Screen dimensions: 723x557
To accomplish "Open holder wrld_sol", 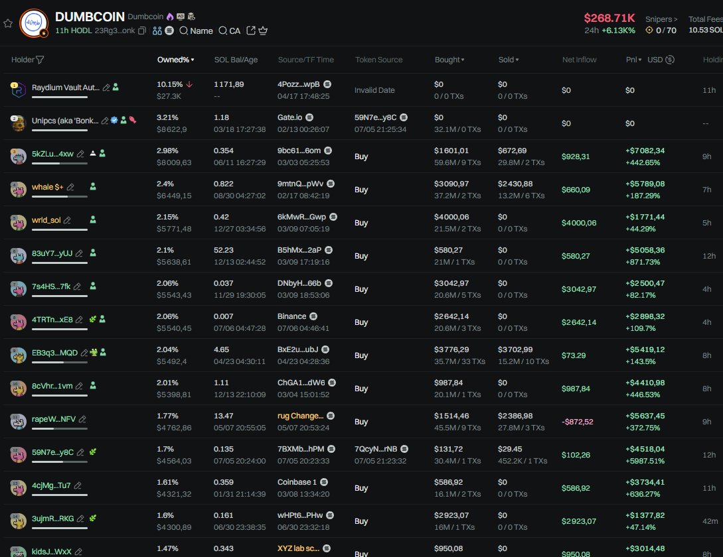I will coord(46,220).
